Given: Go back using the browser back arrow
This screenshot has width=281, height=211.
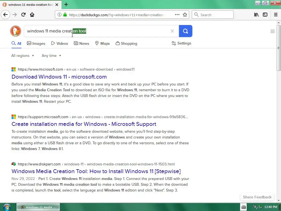Looking at the screenshot, I should pyautogui.click(x=5, y=15).
